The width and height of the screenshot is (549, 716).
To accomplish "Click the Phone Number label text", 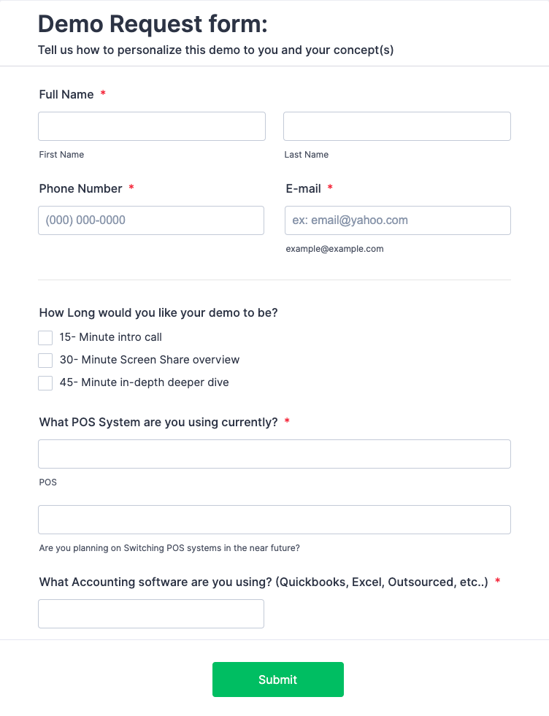I will [80, 188].
